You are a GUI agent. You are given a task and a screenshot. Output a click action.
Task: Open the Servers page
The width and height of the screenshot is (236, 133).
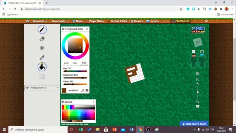click(x=137, y=21)
